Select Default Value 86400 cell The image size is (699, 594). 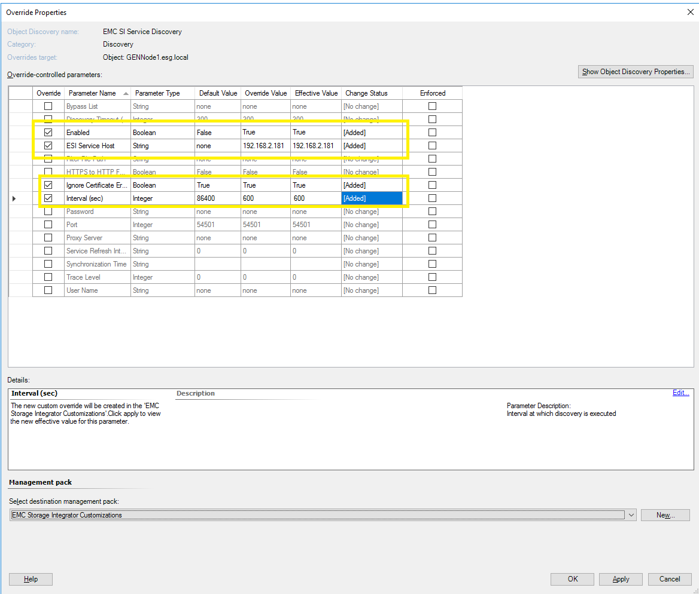218,198
